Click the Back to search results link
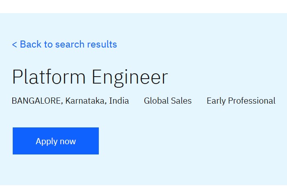 [x=64, y=44]
